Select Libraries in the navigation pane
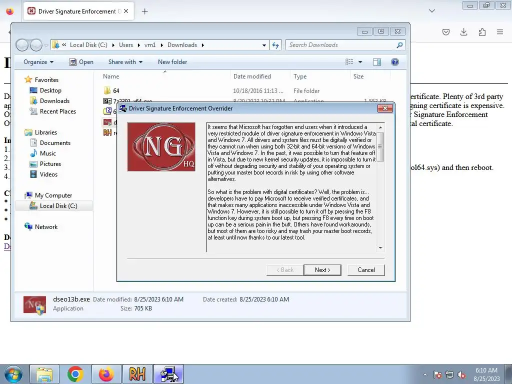The width and height of the screenshot is (512, 384). tap(45, 132)
